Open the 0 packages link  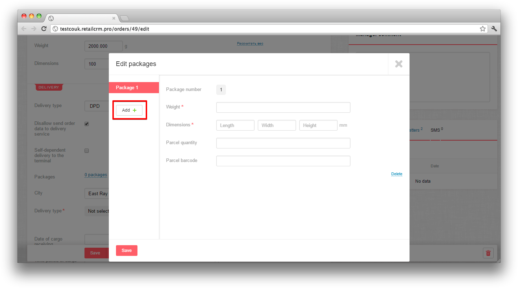96,175
